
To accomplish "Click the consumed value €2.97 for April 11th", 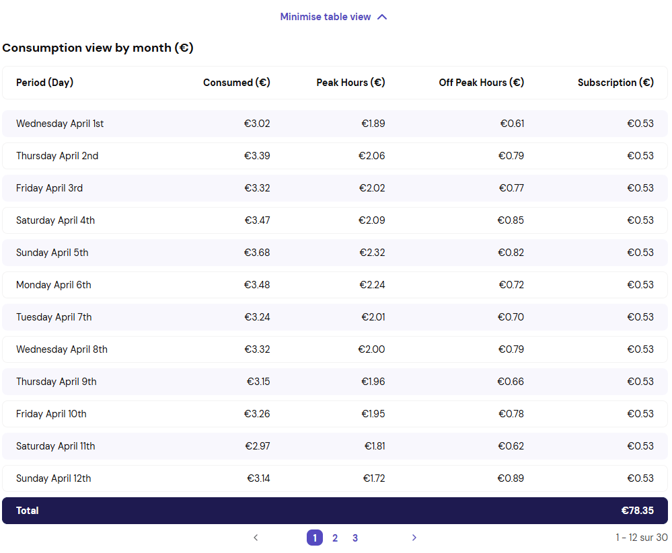I will (x=258, y=446).
